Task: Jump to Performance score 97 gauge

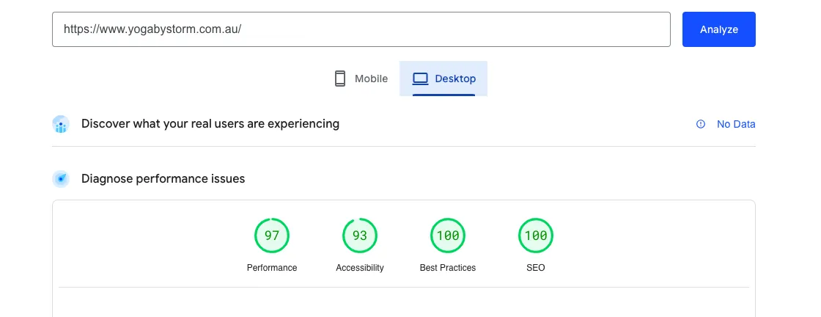Action: pyautogui.click(x=272, y=236)
